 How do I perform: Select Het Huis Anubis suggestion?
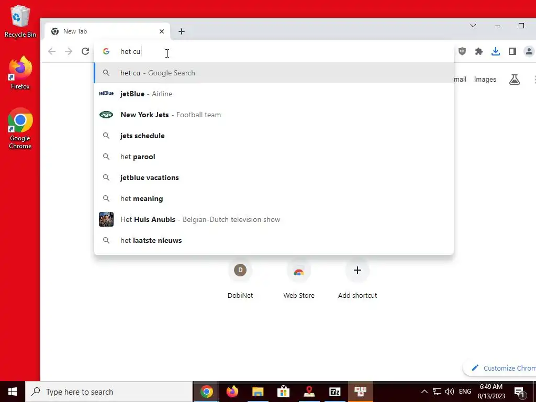(274, 219)
